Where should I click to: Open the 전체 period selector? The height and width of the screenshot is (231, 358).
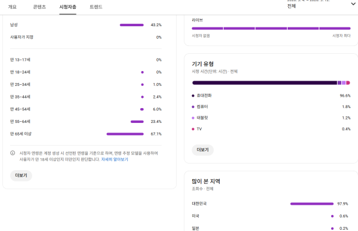[292, 6]
